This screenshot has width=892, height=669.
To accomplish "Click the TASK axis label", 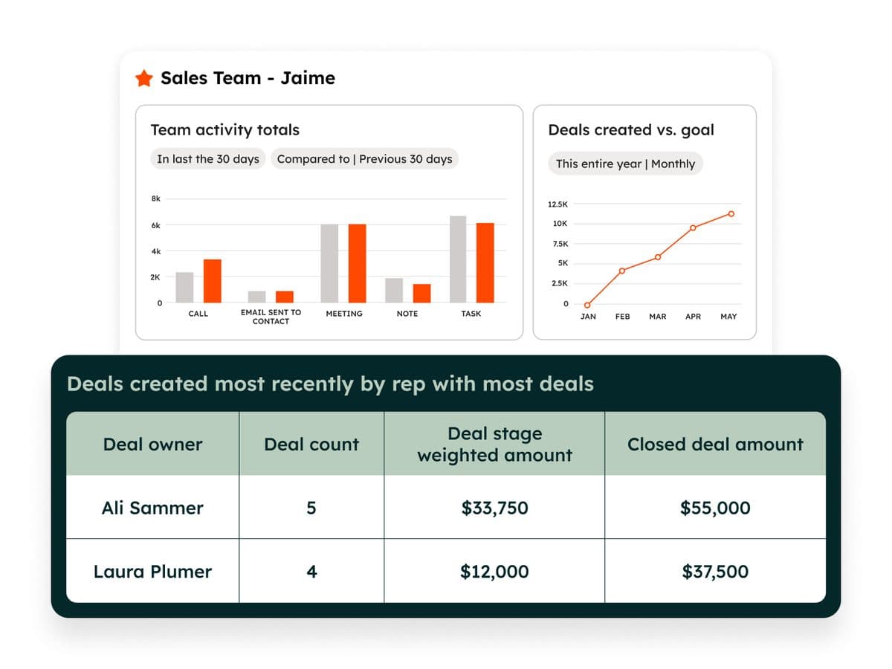I will (471, 314).
